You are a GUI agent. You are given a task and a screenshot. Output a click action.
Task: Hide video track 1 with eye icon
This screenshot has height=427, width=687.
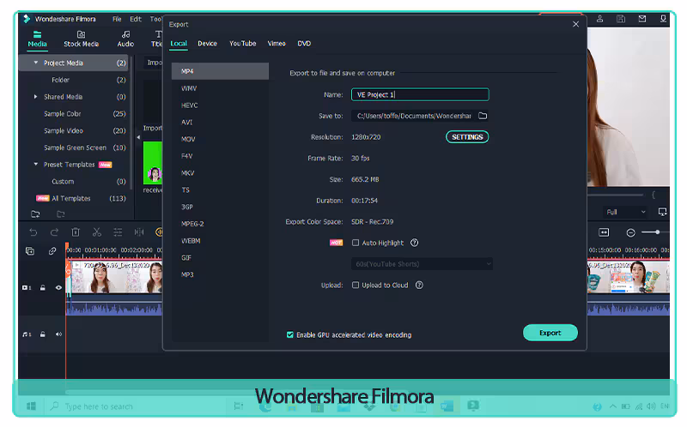tap(58, 288)
